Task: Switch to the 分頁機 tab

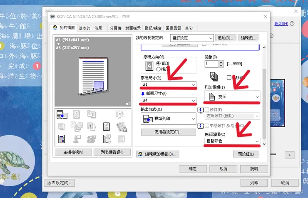Action: [x=116, y=28]
